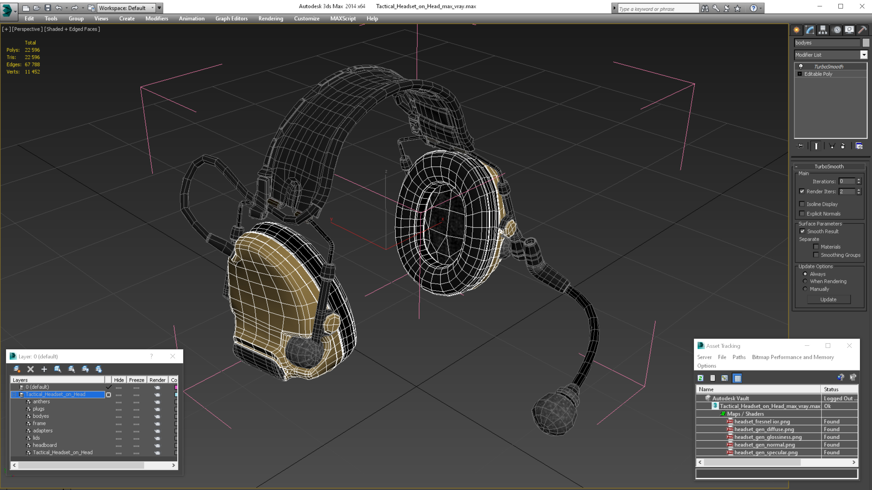Click Refresh icon in Asset Tracking

click(x=700, y=378)
